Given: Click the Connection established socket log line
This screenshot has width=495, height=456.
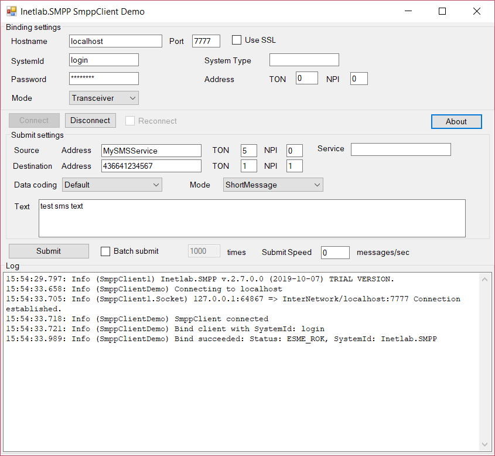Looking at the screenshot, I should tap(233, 304).
